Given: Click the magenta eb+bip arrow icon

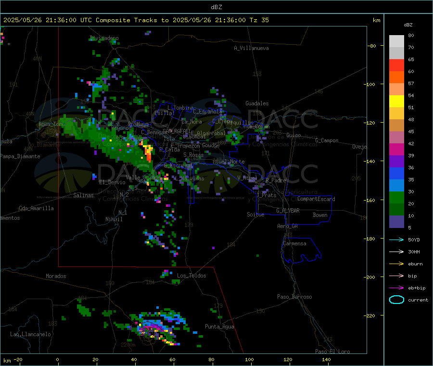Looking at the screenshot, I should point(396,288).
